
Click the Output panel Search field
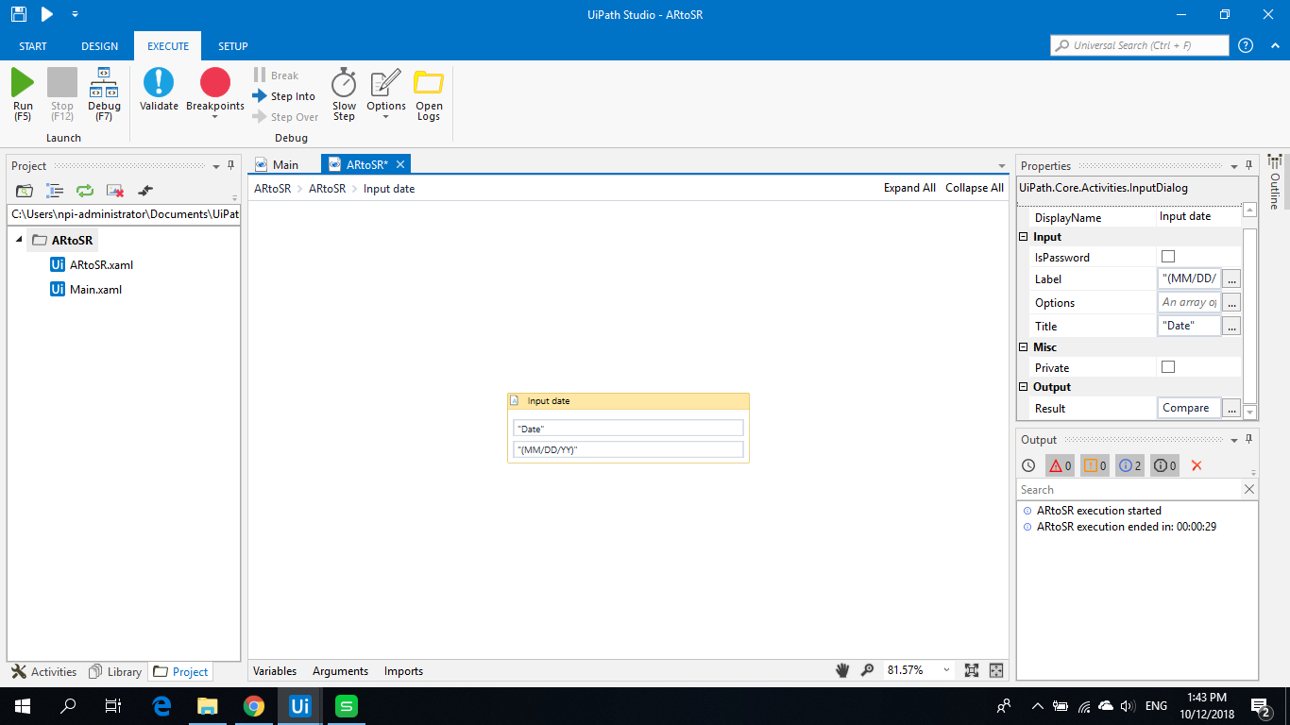pyautogui.click(x=1129, y=489)
